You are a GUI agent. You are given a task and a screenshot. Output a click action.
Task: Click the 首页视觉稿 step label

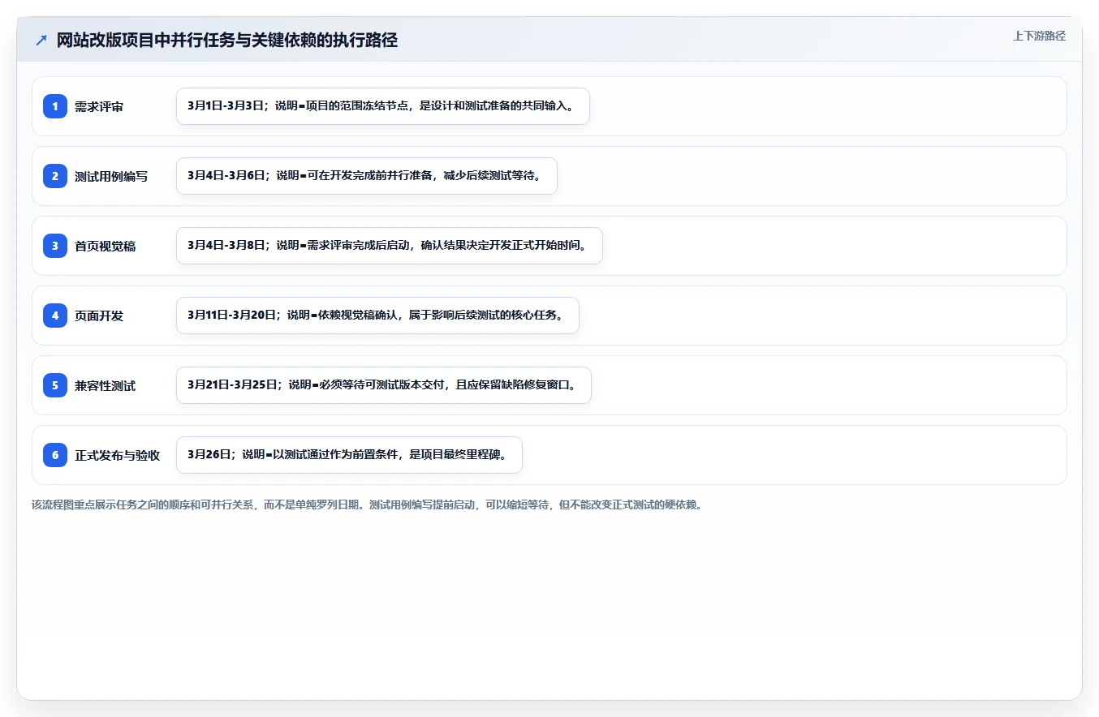coord(106,247)
